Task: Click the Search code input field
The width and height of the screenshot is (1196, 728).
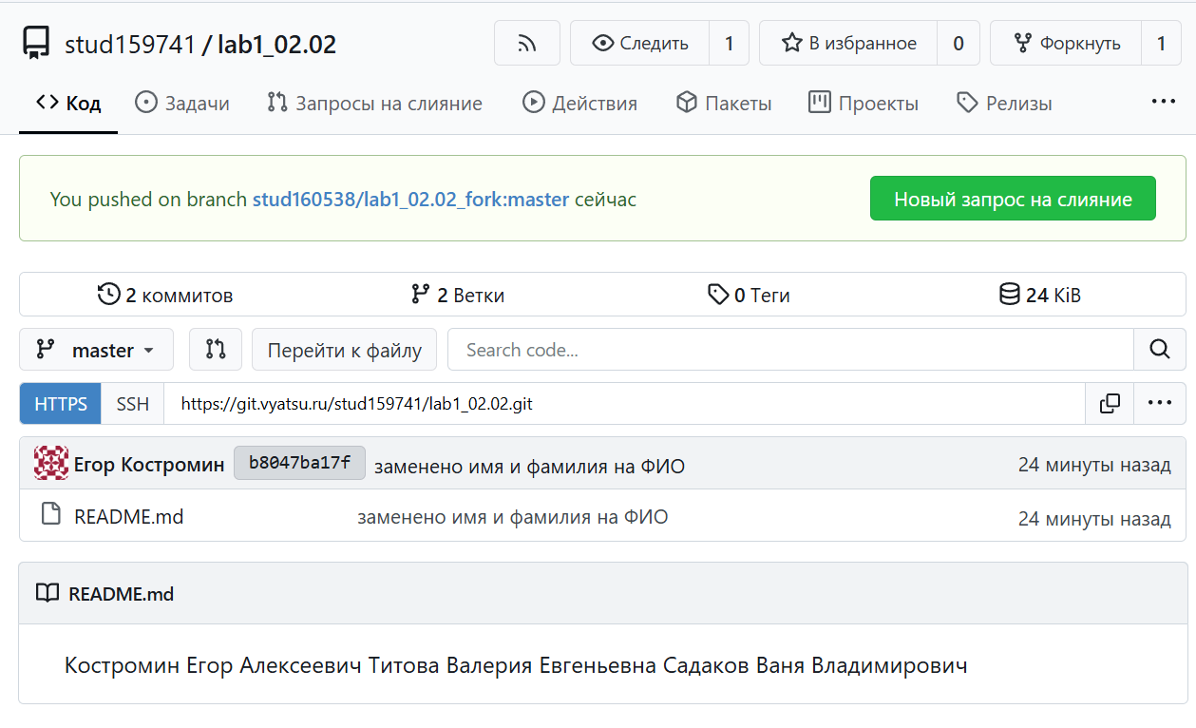Action: (x=789, y=350)
